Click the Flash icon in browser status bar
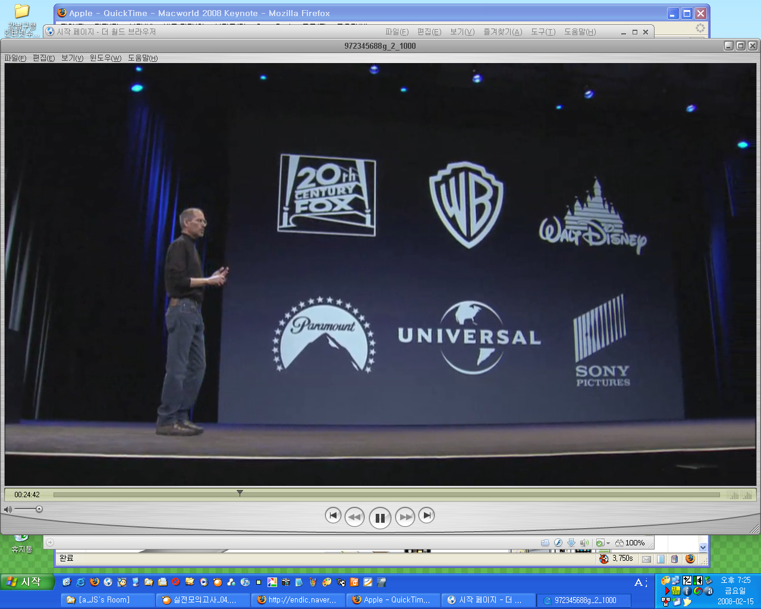Screen dimensions: 761x609 click(558, 542)
